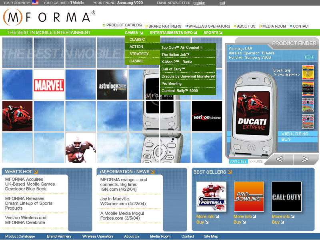The height and width of the screenshot is (240, 320).
Task: Select the top game screenshot thumbnail
Action: (x=308, y=72)
